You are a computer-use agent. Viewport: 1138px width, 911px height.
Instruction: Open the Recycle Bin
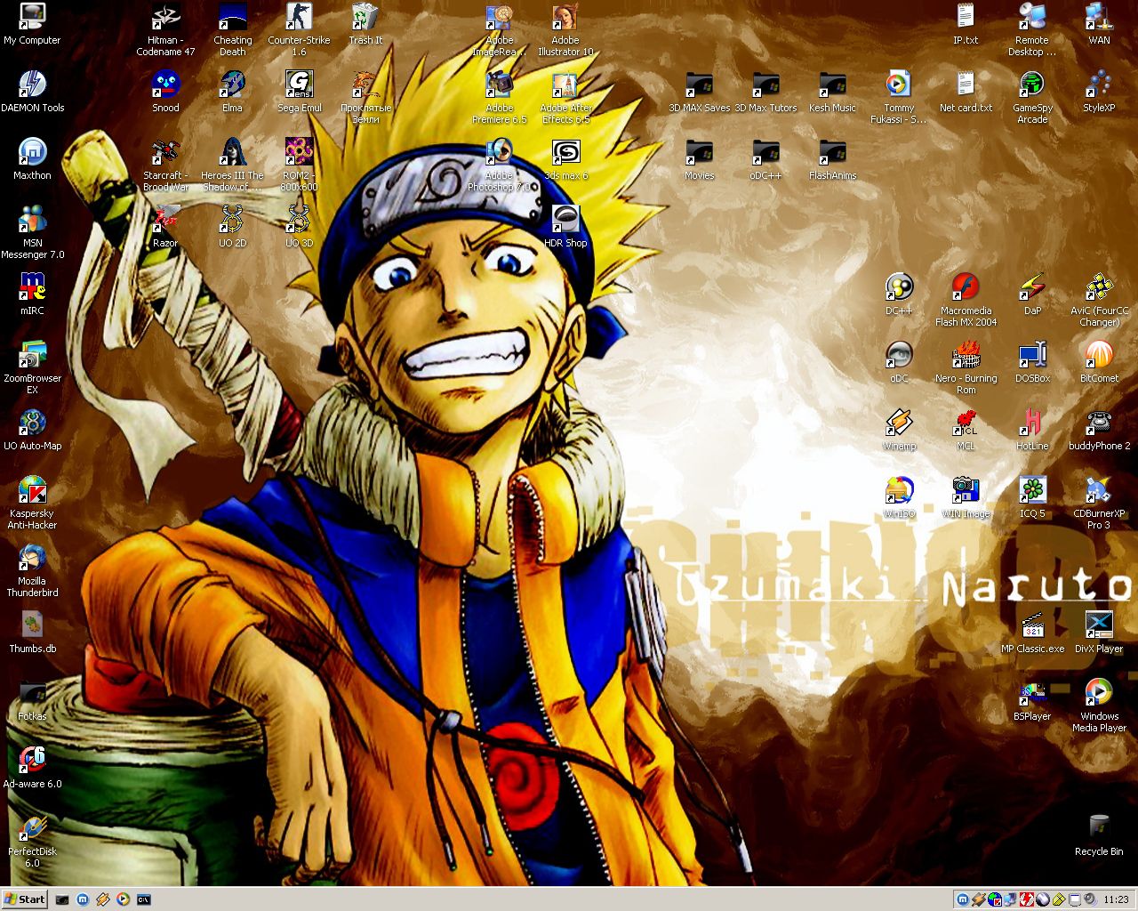[1099, 835]
